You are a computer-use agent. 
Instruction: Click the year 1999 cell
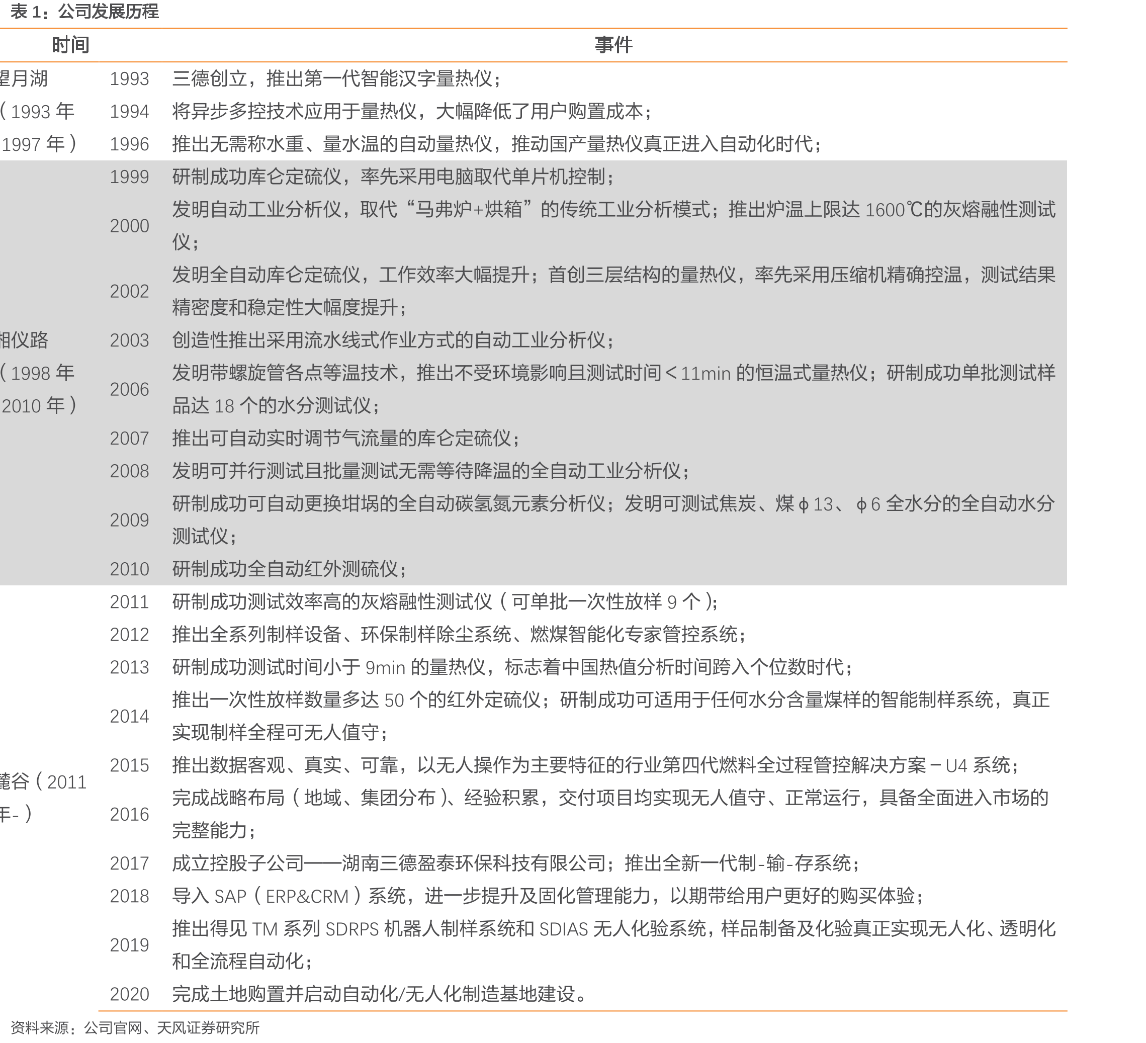pyautogui.click(x=130, y=178)
